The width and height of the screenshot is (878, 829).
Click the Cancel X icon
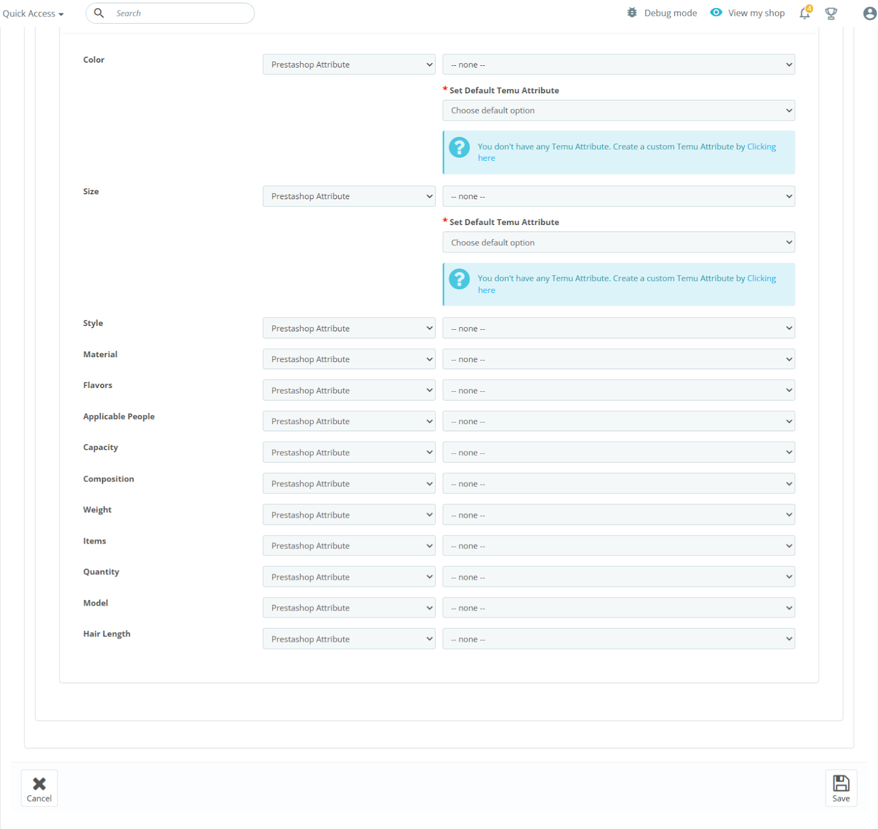click(39, 783)
